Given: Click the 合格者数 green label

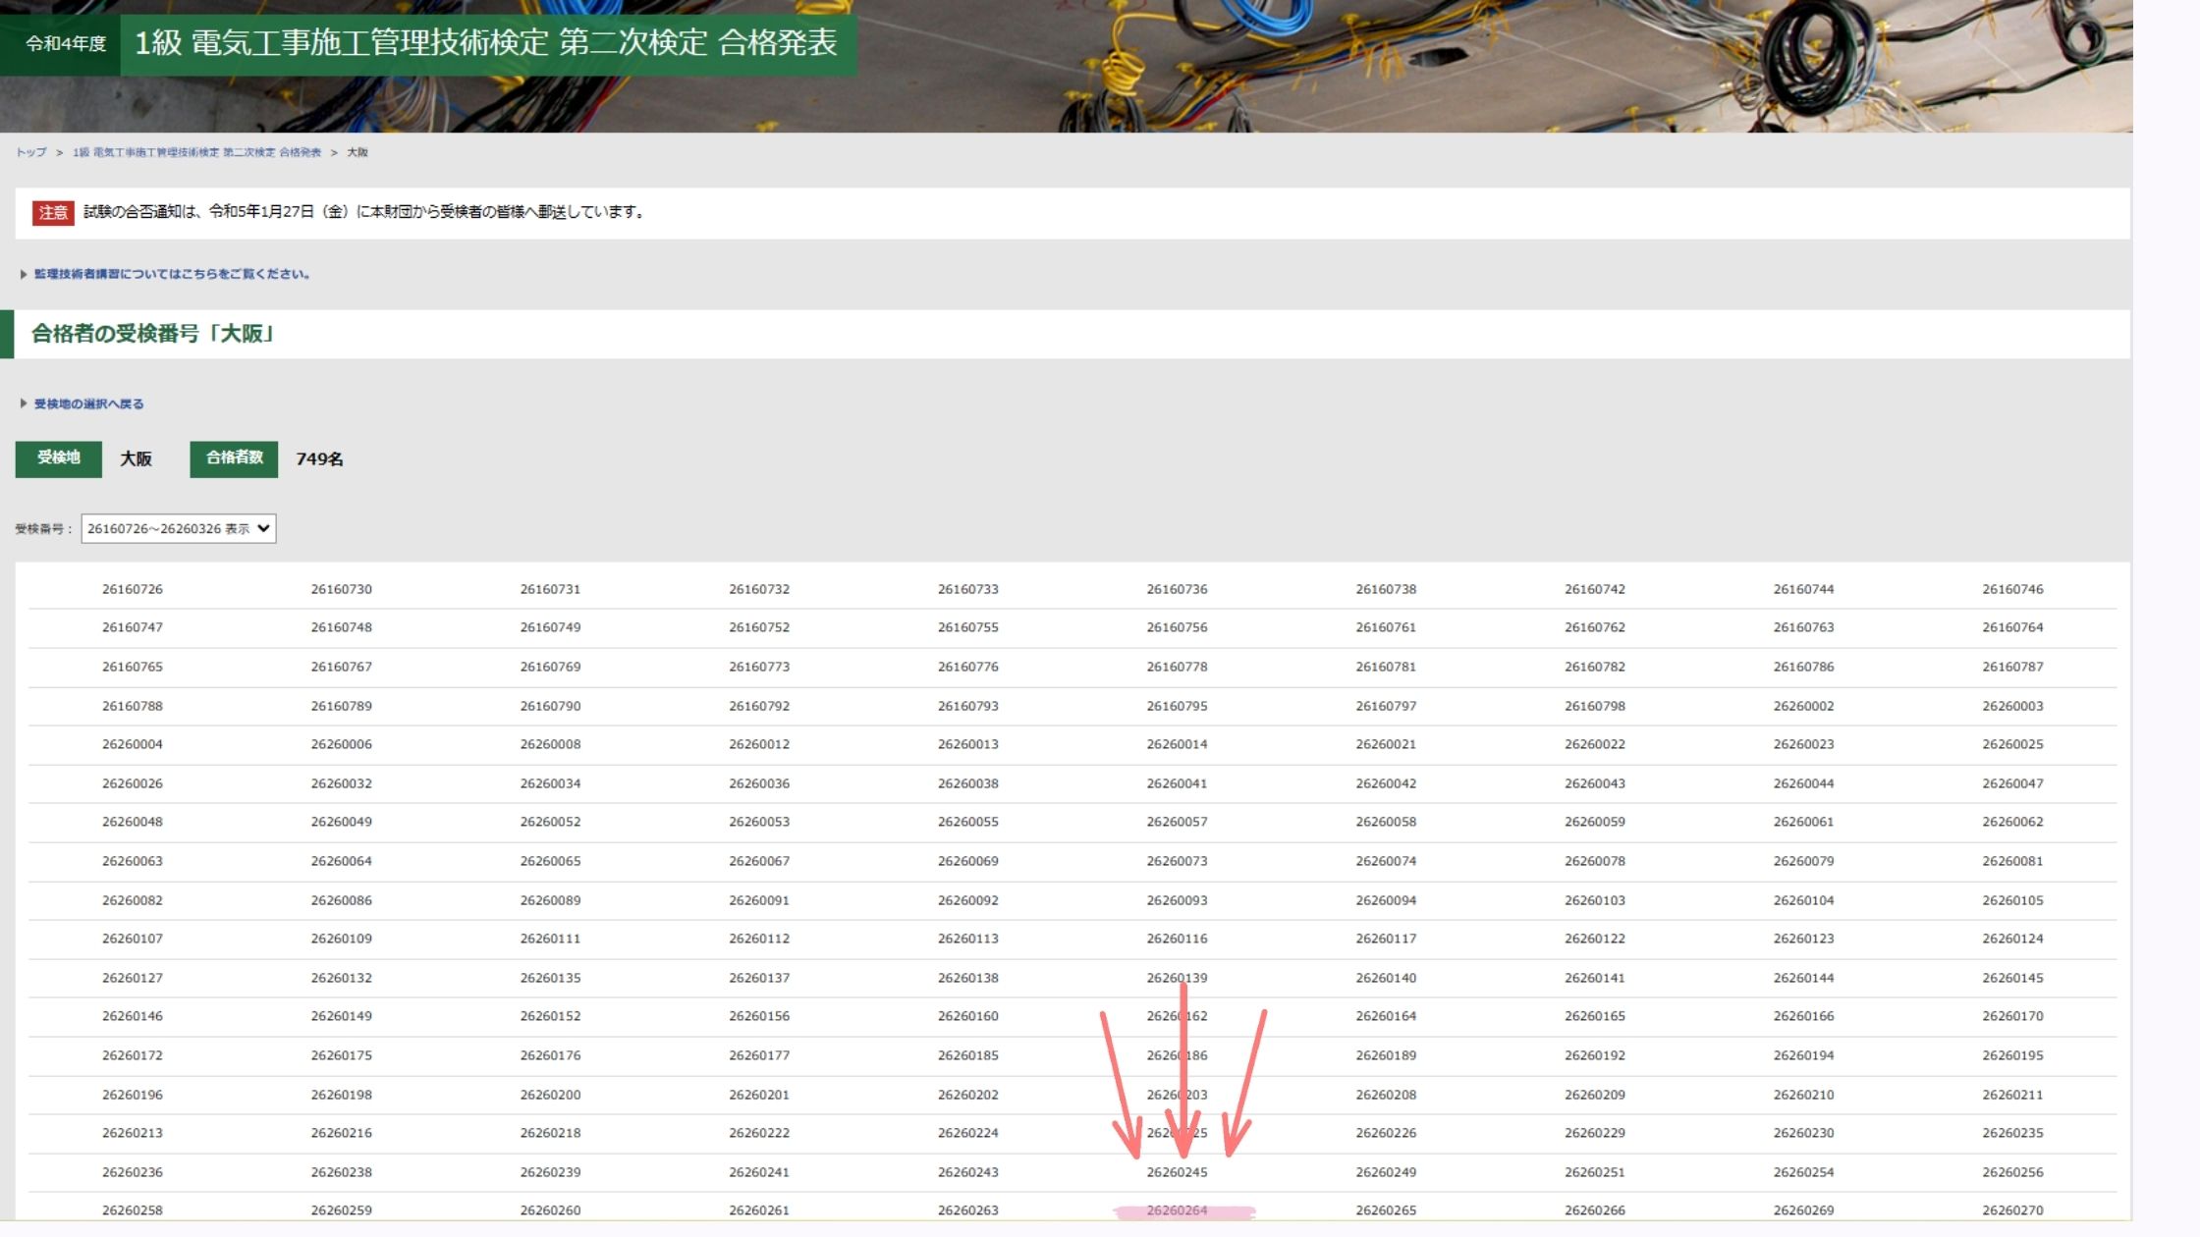Looking at the screenshot, I should (x=234, y=458).
